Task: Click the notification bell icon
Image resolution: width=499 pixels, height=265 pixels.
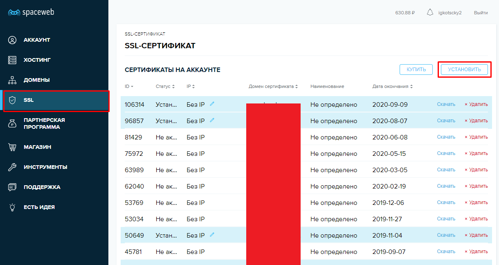Action: pos(430,13)
